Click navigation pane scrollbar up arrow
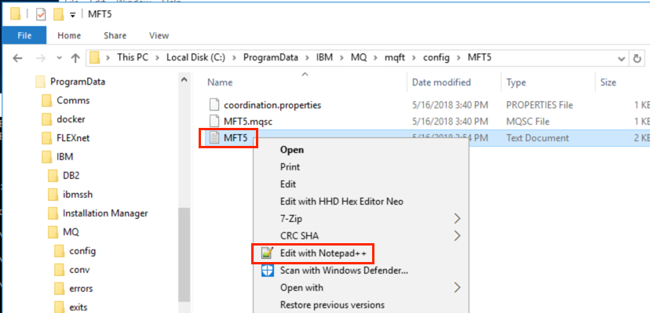 click(184, 79)
